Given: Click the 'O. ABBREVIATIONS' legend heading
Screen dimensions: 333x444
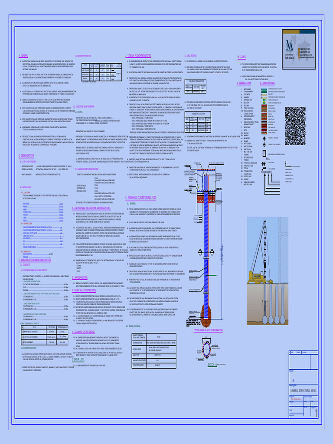Looking at the screenshot, I should 267,83.
